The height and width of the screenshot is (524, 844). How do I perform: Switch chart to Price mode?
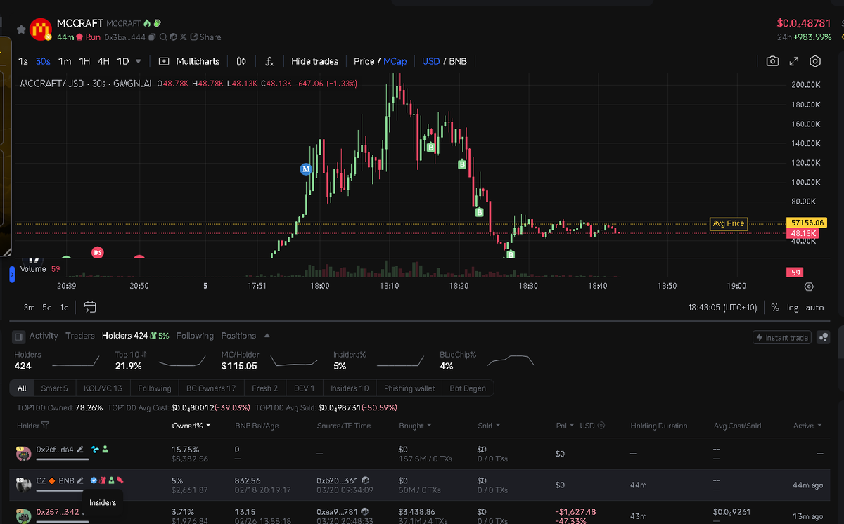click(364, 61)
